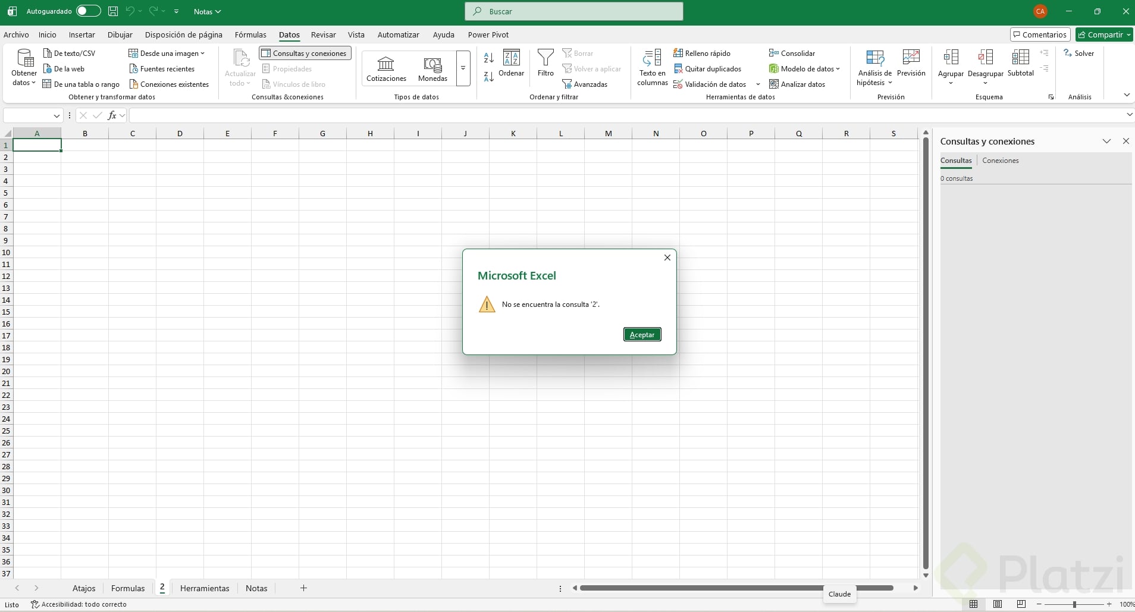Screen dimensions: 1135x612
Task: Import data De texto/CSV
Action: tap(69, 54)
